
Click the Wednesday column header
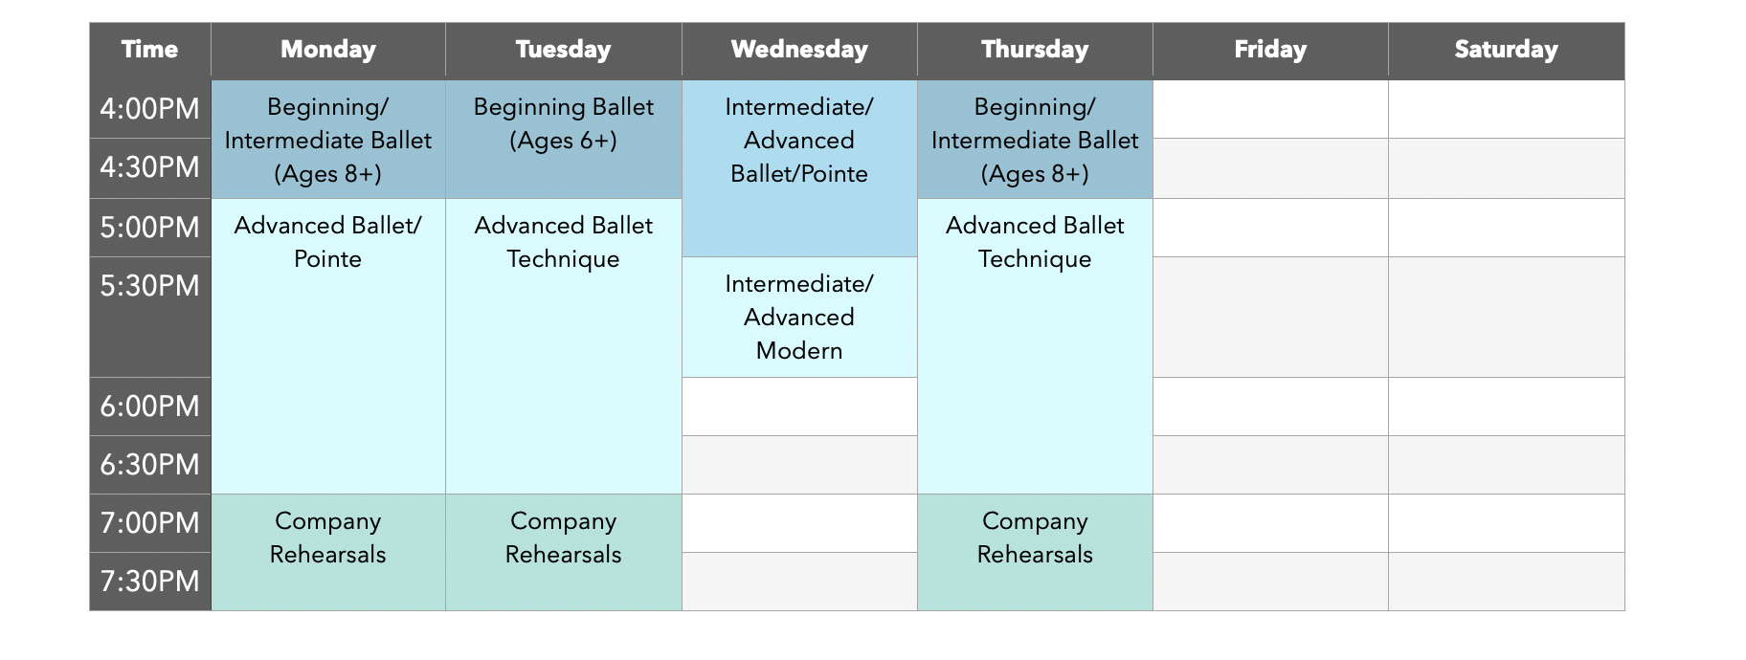799,50
